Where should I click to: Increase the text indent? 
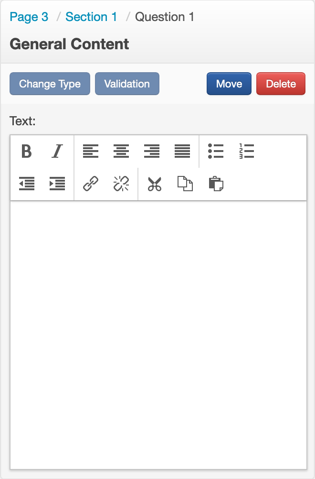coord(57,184)
